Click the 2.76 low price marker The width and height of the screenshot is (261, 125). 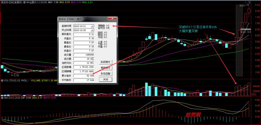pyautogui.click(x=16, y=75)
